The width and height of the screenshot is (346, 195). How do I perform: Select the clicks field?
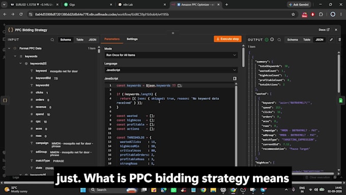(39, 93)
